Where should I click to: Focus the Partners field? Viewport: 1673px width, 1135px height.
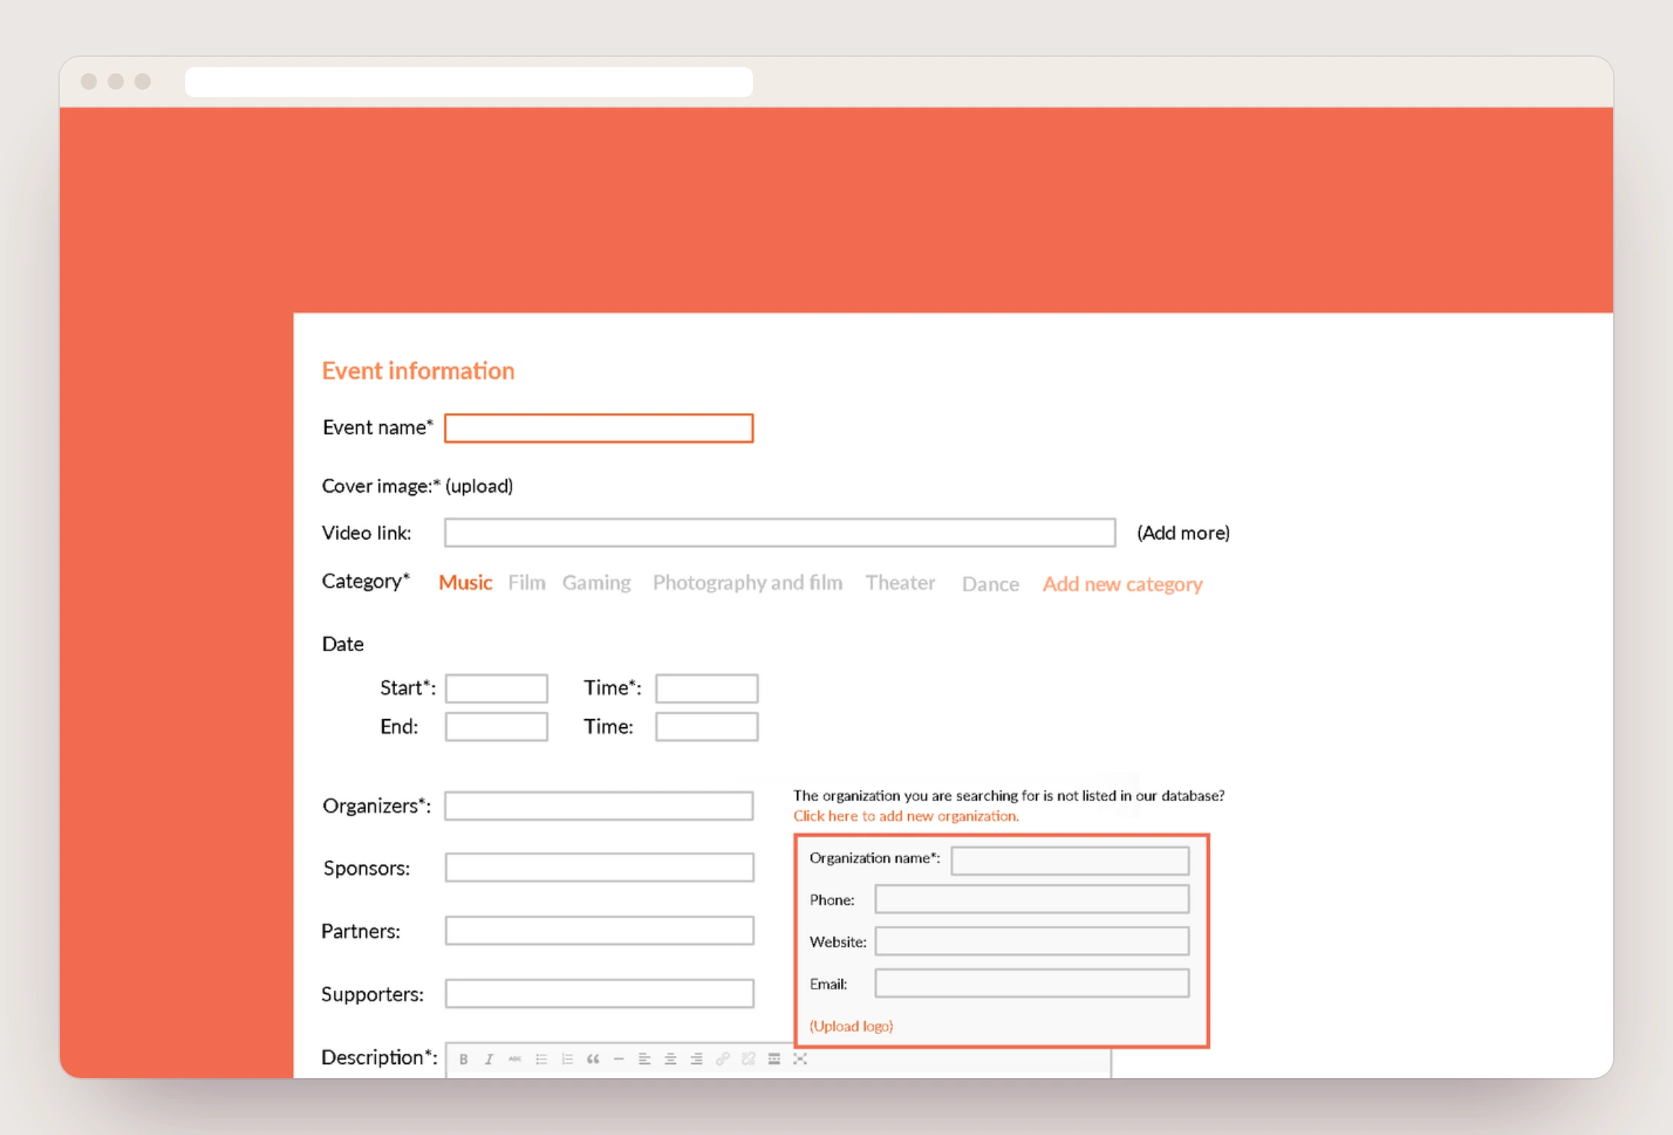point(600,930)
